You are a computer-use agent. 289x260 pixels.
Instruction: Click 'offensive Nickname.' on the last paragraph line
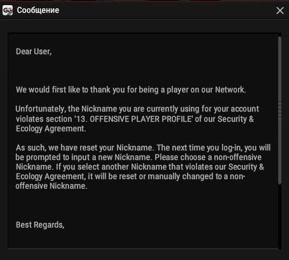tap(52, 186)
